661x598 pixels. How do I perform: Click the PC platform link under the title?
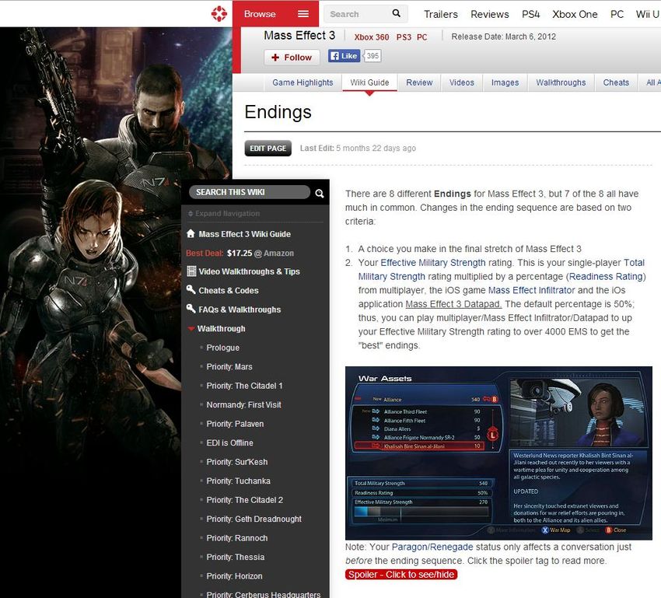(x=421, y=37)
